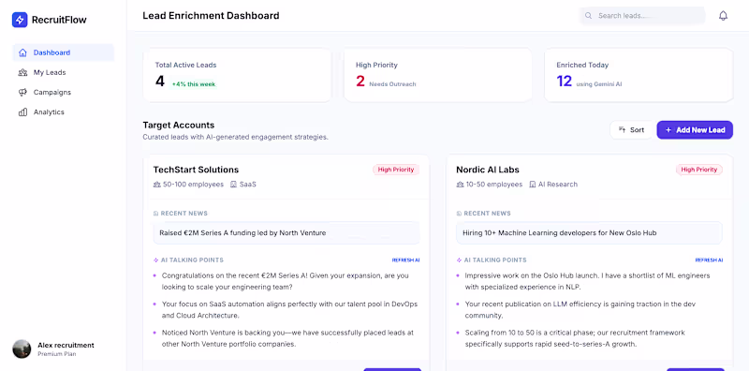Screen dimensions: 749x371
Task: Click the Enriched Today stat card
Action: pyautogui.click(x=639, y=75)
